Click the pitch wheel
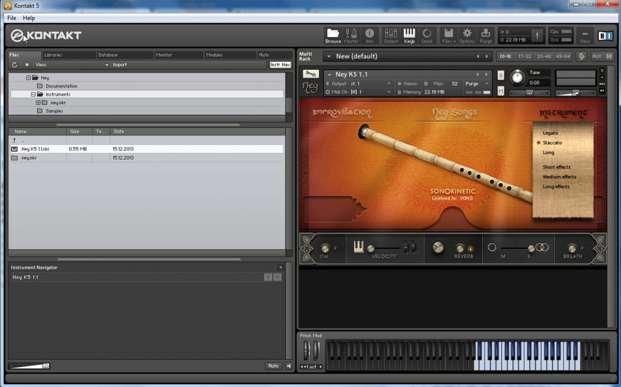621x387 pixels. click(x=306, y=350)
